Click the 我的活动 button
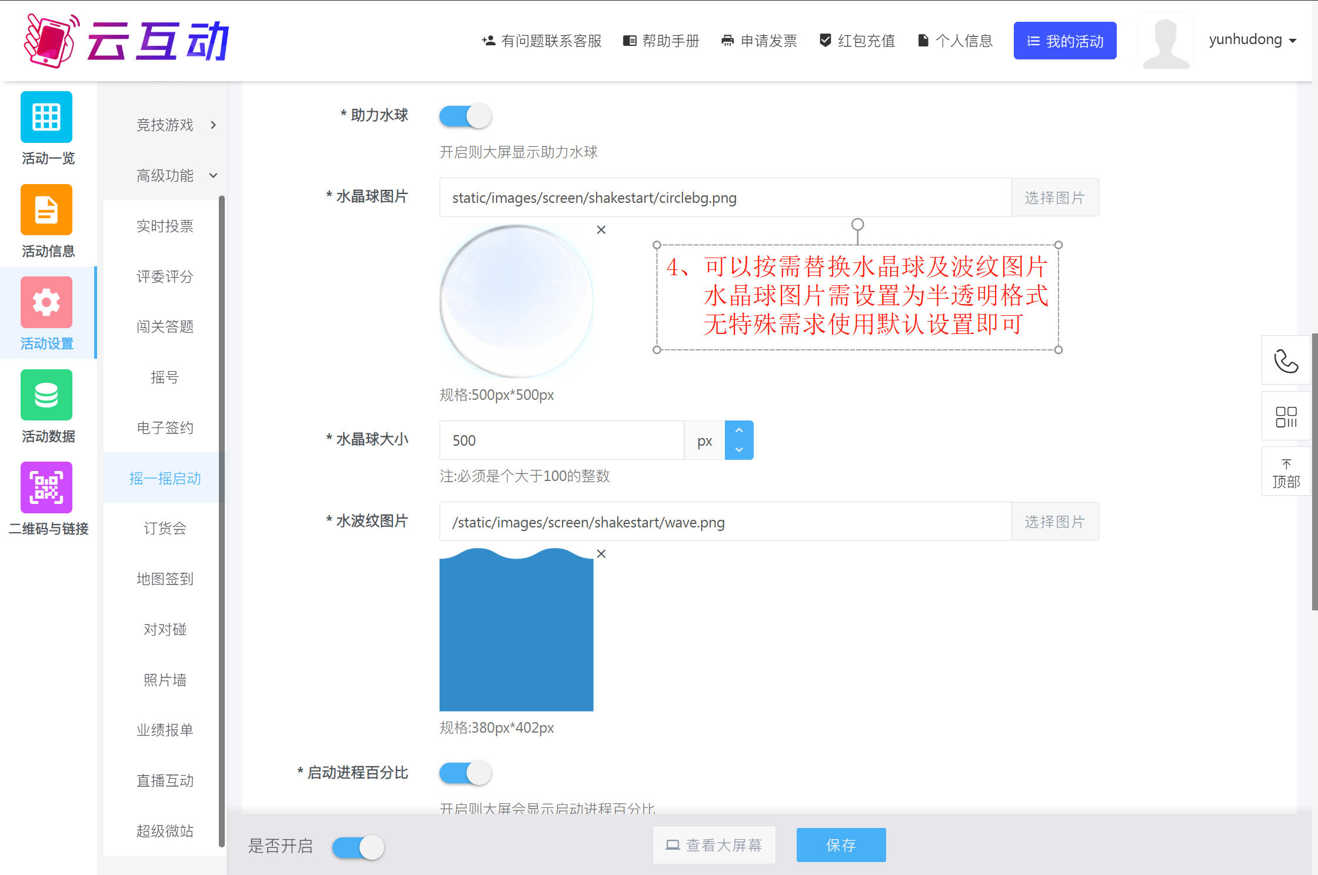 pyautogui.click(x=1064, y=41)
